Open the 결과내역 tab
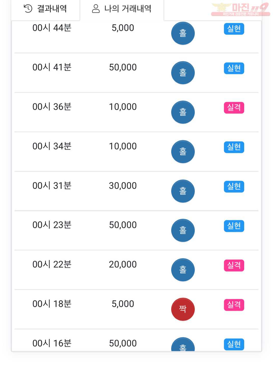273x368 pixels. pyautogui.click(x=45, y=9)
